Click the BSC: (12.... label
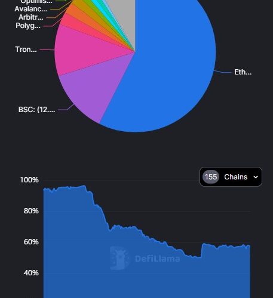The width and height of the screenshot is (273, 298). pos(36,110)
